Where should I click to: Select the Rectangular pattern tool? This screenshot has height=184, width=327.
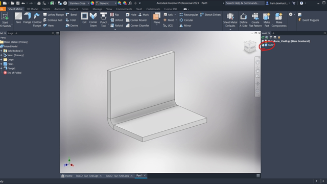(189, 15)
